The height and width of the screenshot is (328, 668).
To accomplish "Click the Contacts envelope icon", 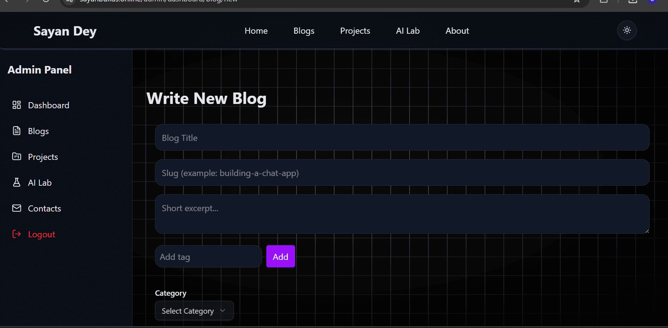I will (17, 208).
